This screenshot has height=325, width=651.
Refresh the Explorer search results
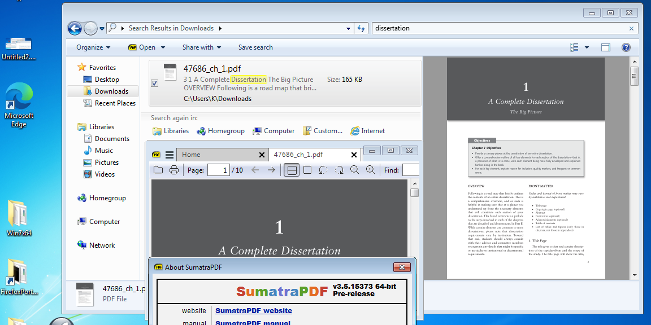[x=361, y=28]
